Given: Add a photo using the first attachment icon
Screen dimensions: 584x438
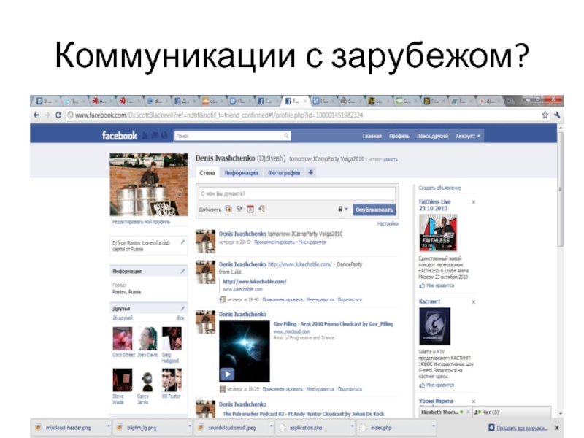Looking at the screenshot, I should tap(228, 210).
